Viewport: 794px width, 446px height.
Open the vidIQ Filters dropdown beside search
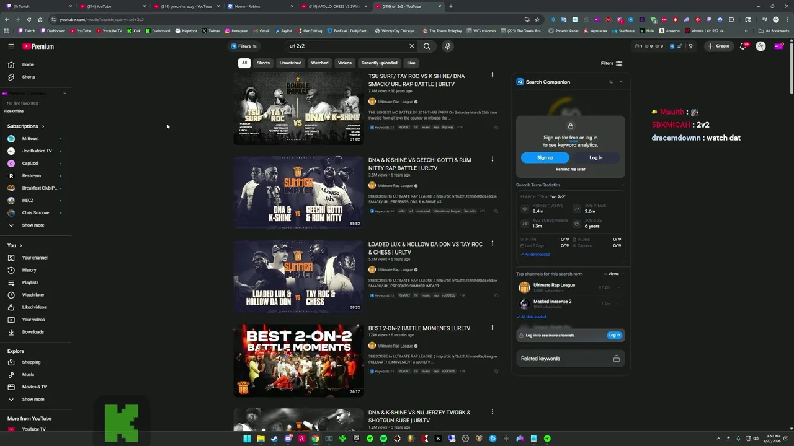tap(244, 46)
